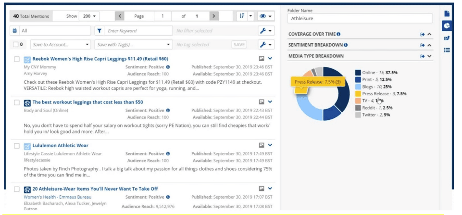462x215 pixels.
Task: Click the All date range field
Action: pyautogui.click(x=55, y=30)
